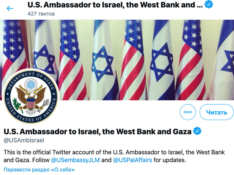The image size is (234, 175).
Task: Click the 427 твитов tweet count
Action: click(41, 14)
